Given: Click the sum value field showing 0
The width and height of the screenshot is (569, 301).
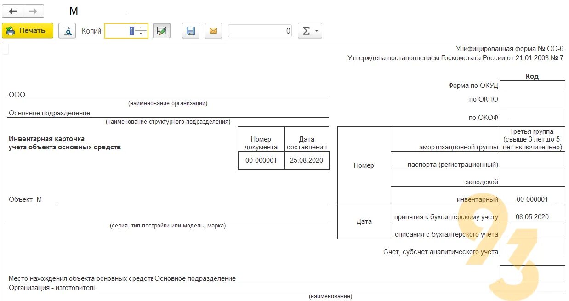Looking at the screenshot, I should click(260, 31).
